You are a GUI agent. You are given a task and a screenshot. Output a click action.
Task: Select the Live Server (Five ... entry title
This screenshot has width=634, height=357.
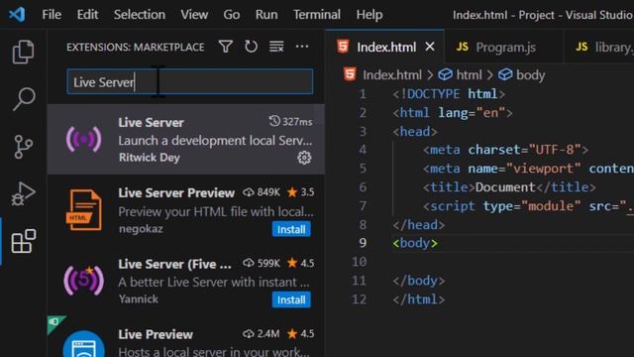point(174,264)
